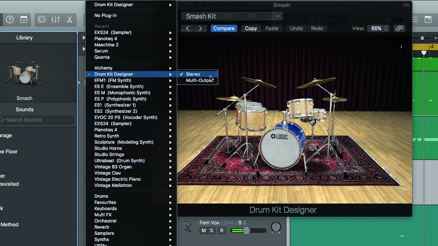This screenshot has width=438, height=246.
Task: Expand Ultrabeat (Drum Synth) submenu arrow
Action: tap(170, 161)
